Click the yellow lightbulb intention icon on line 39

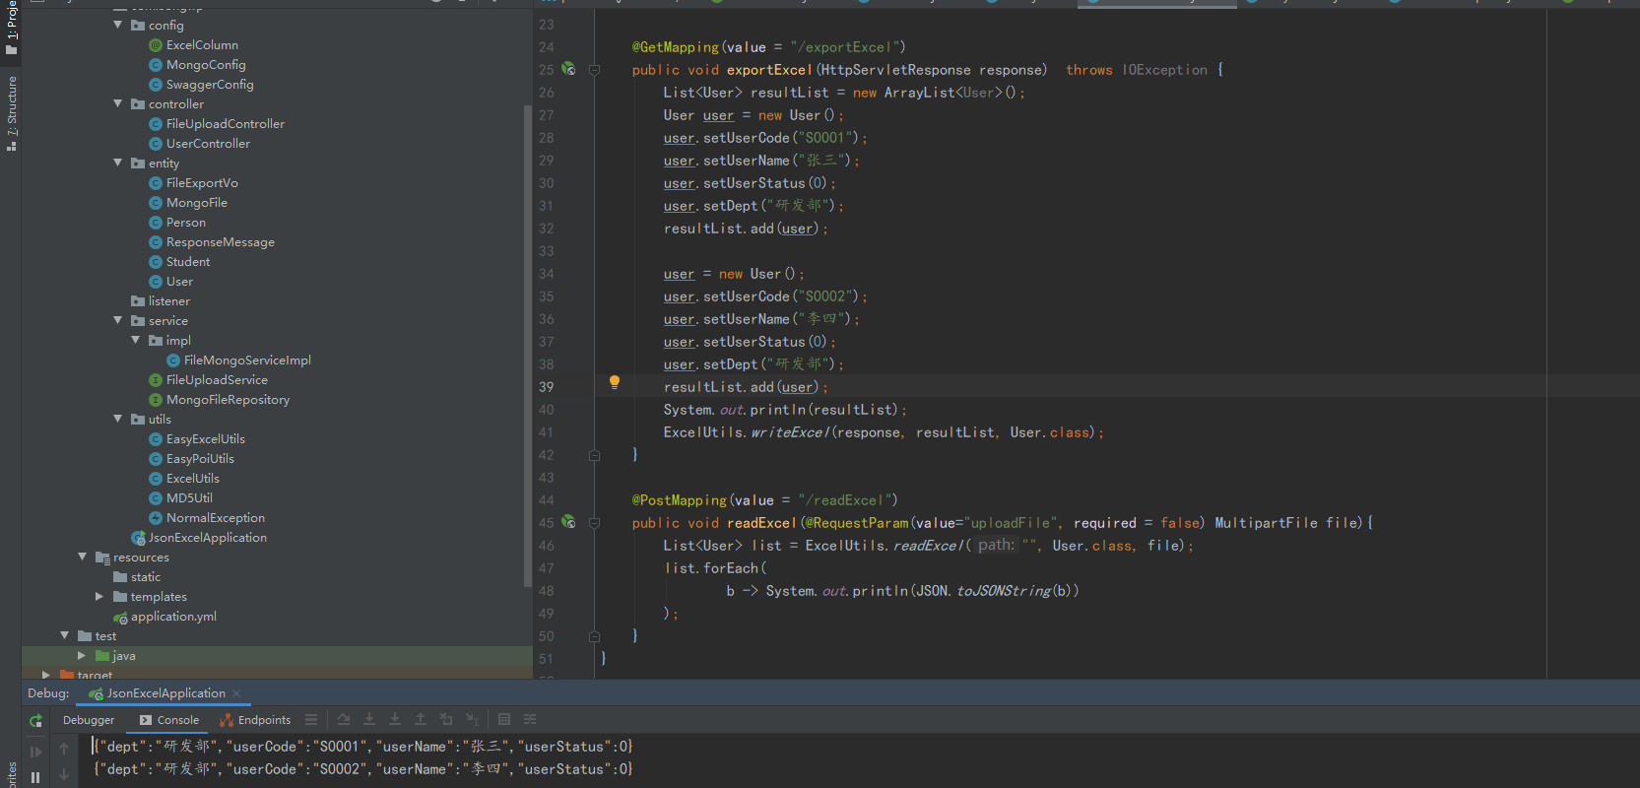click(x=614, y=382)
